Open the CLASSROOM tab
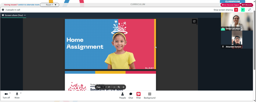 click(232, 2)
